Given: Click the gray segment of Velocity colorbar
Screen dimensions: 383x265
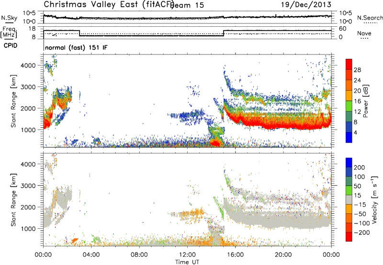Looking at the screenshot, I should pyautogui.click(x=349, y=200).
